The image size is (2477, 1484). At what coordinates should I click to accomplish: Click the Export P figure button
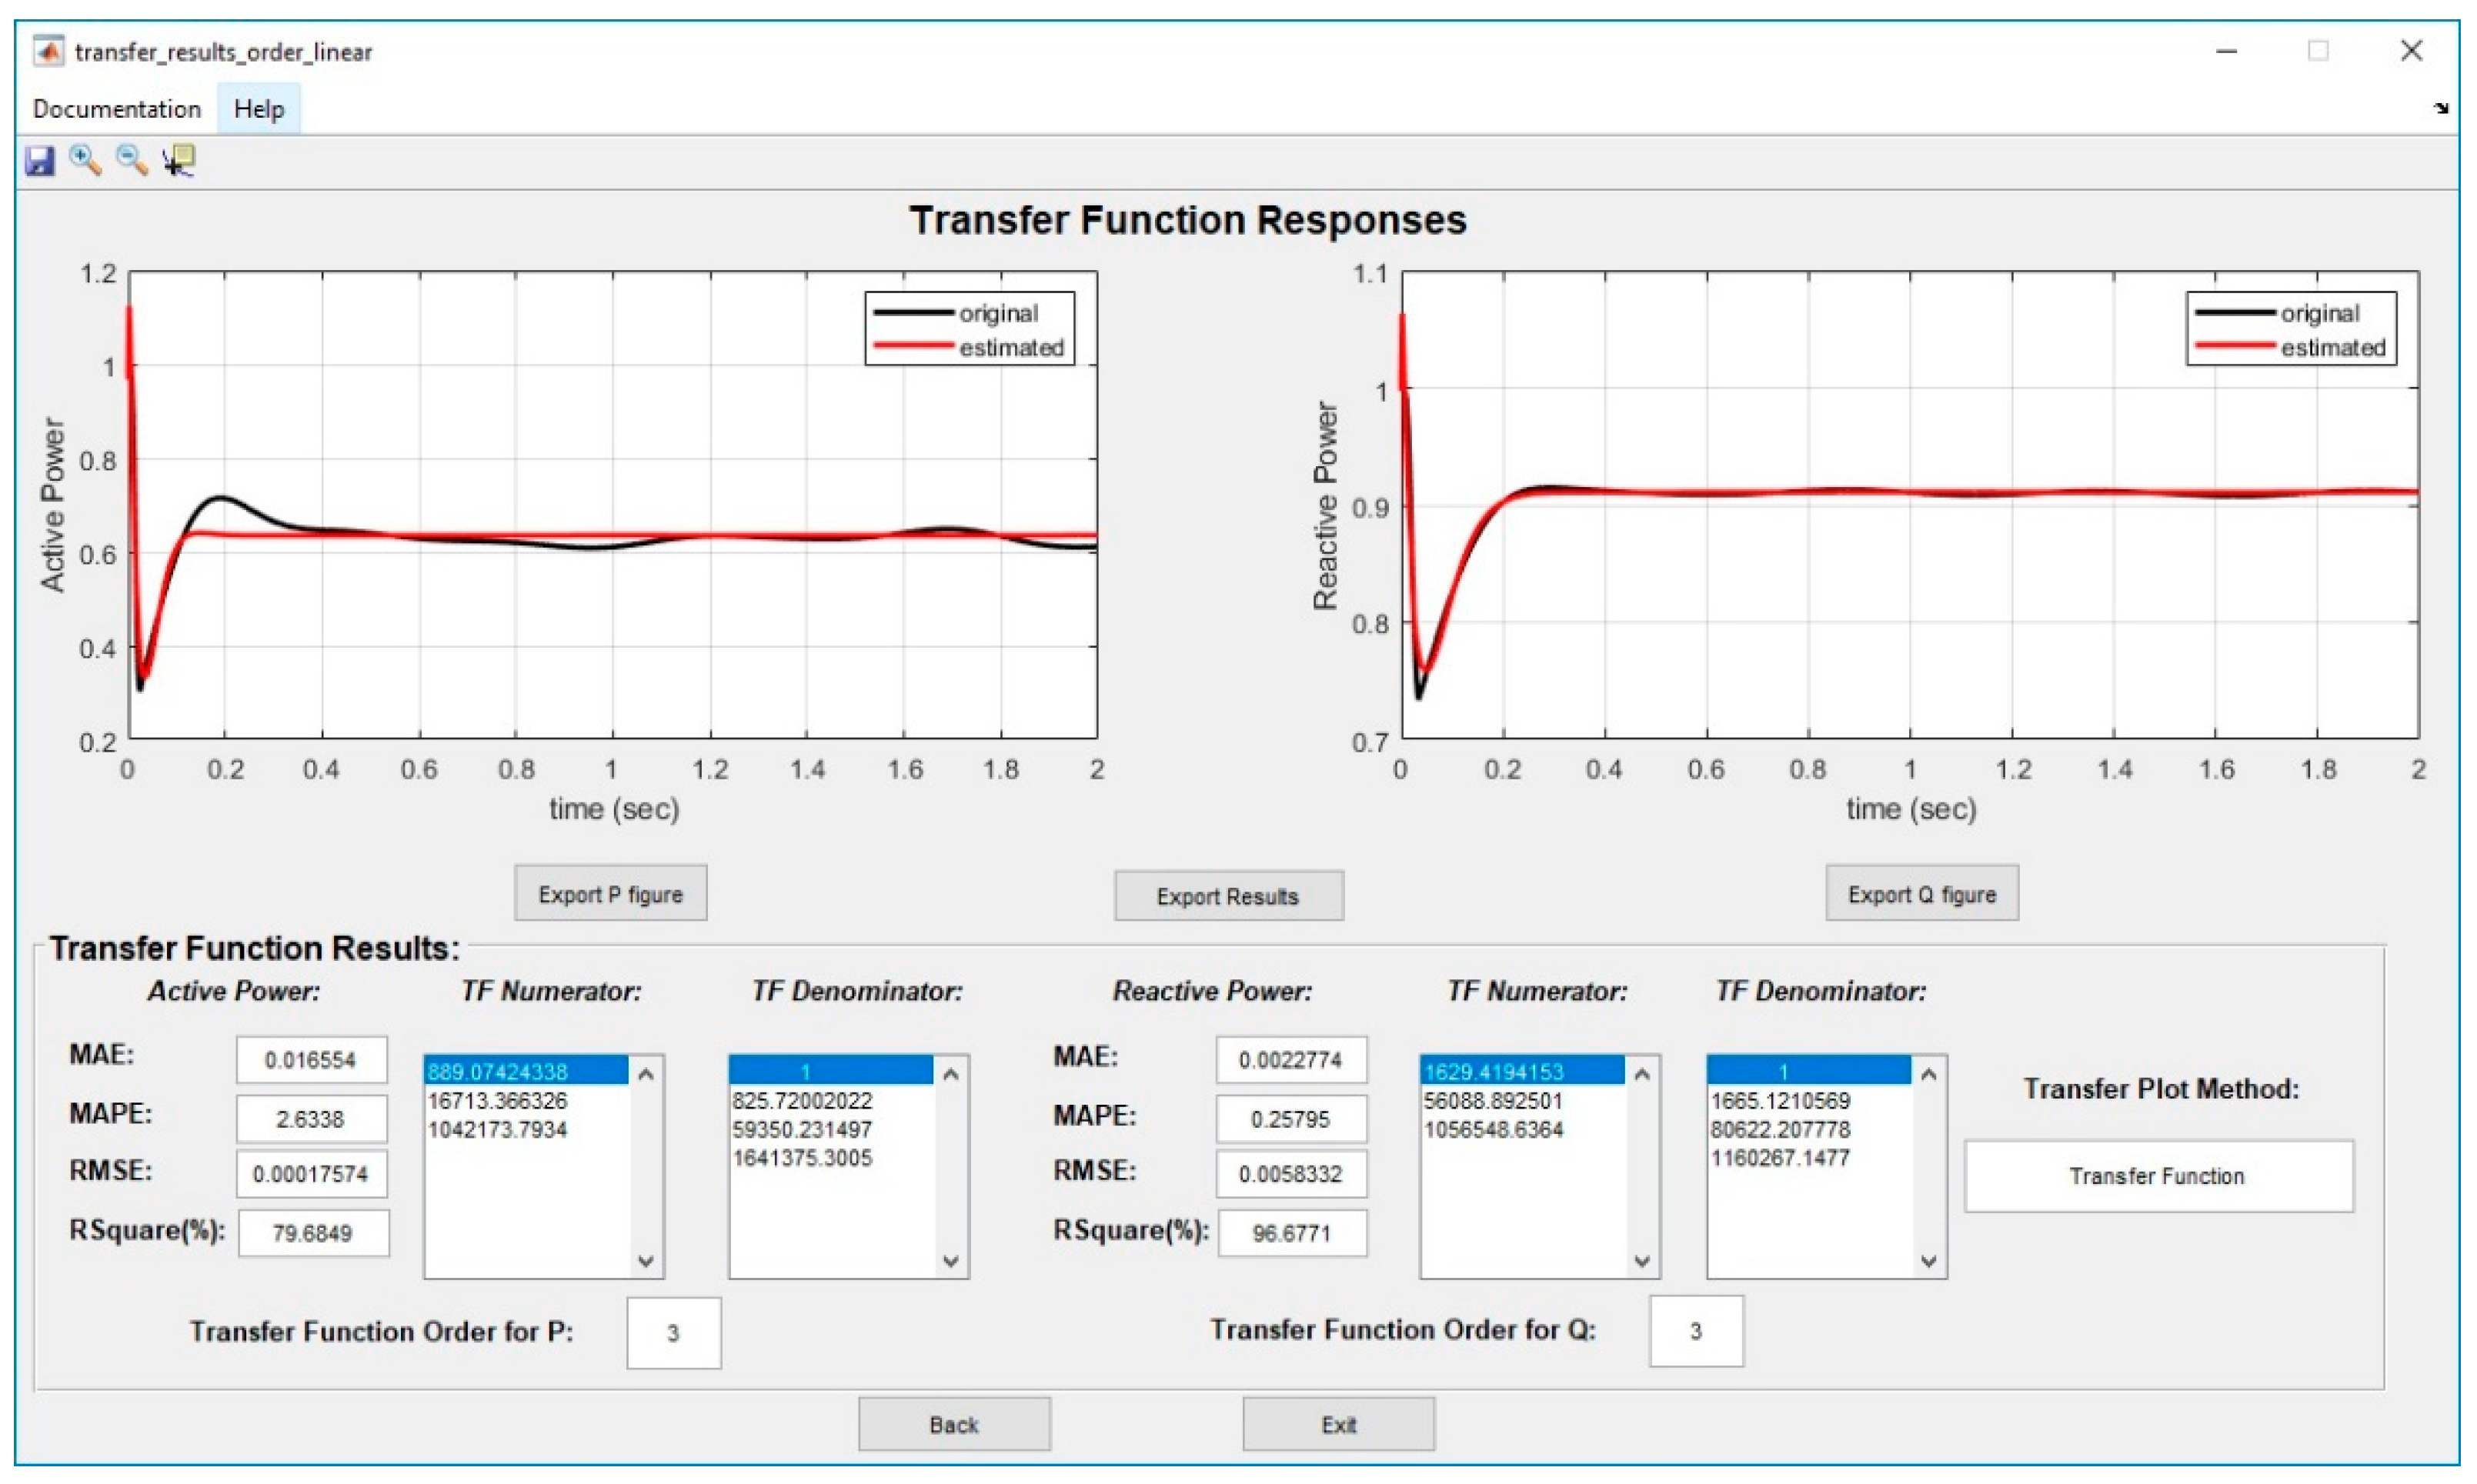click(610, 894)
